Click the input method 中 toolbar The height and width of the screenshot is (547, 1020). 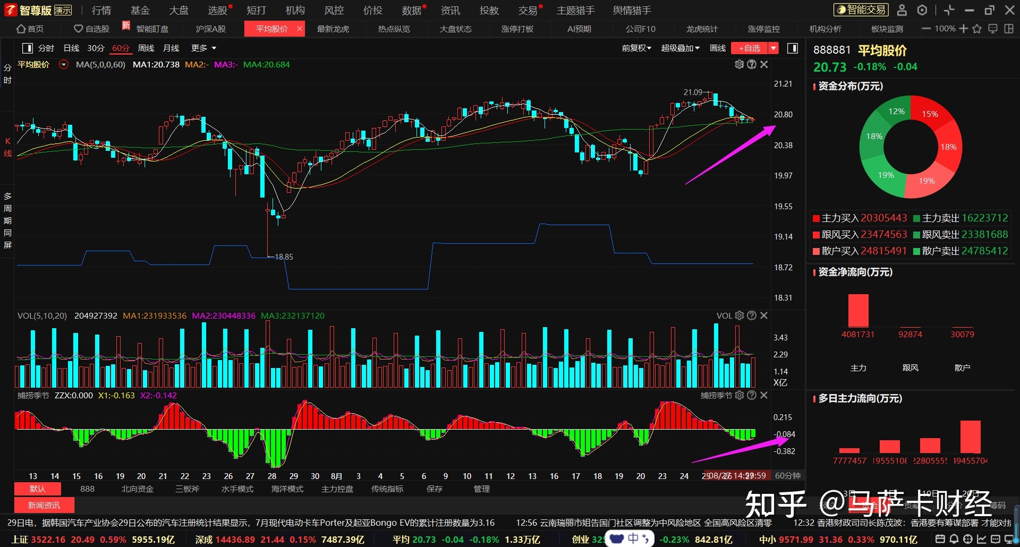click(630, 539)
